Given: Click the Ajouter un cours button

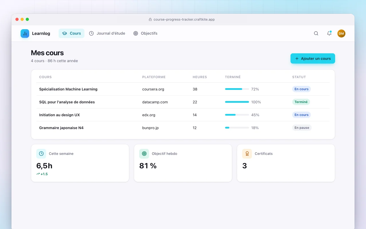Looking at the screenshot, I should (x=313, y=58).
